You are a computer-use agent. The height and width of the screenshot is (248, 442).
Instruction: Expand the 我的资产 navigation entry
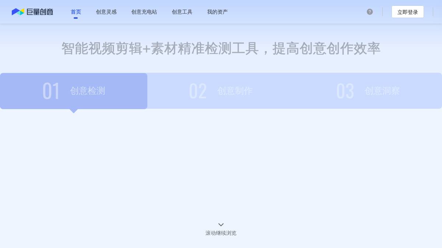click(217, 12)
